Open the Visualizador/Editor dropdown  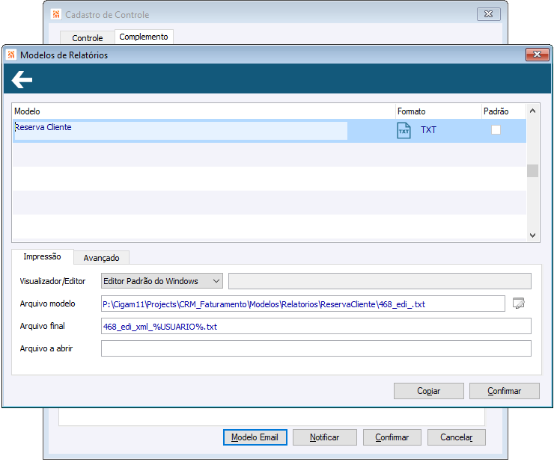pyautogui.click(x=162, y=281)
